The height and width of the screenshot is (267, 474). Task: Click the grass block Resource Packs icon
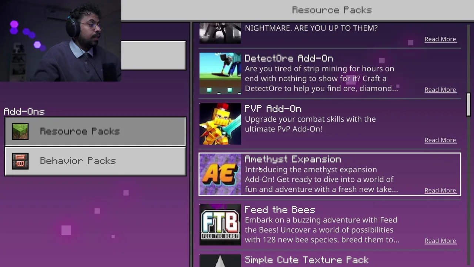(20, 131)
